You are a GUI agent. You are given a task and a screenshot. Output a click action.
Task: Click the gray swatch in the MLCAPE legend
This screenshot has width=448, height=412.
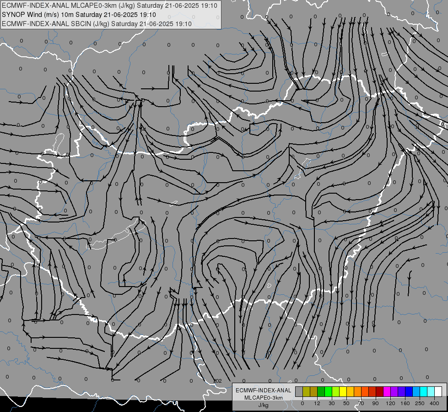299,392
